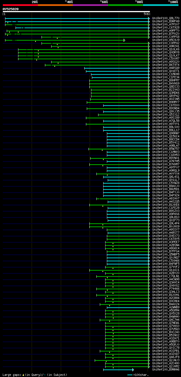This screenshot has width=181, height=377.
Task: Select the UniRef100_A9TF07 label
Action: 166,168
